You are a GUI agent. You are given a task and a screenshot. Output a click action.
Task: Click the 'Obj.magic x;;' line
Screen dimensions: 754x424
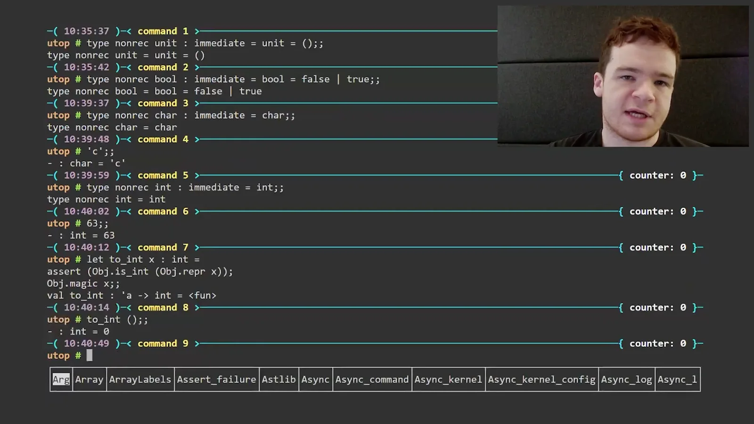83,283
